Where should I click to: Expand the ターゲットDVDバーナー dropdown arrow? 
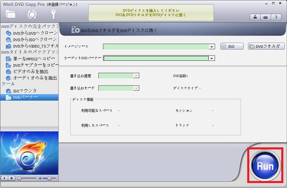[x=212, y=58]
